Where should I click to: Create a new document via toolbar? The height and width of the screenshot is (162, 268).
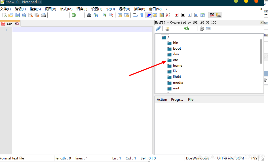[x=5, y=15]
